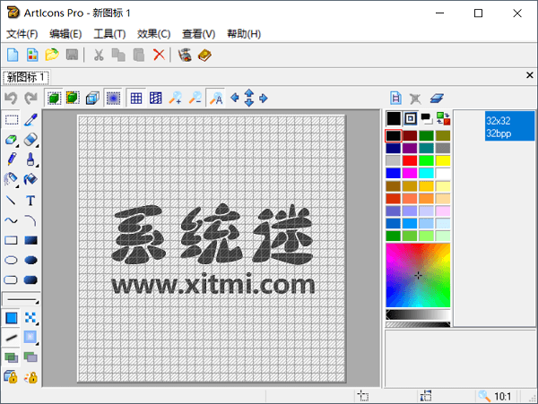Select the green eraser tool
Screen dimensions: 538x404
[x=12, y=140]
